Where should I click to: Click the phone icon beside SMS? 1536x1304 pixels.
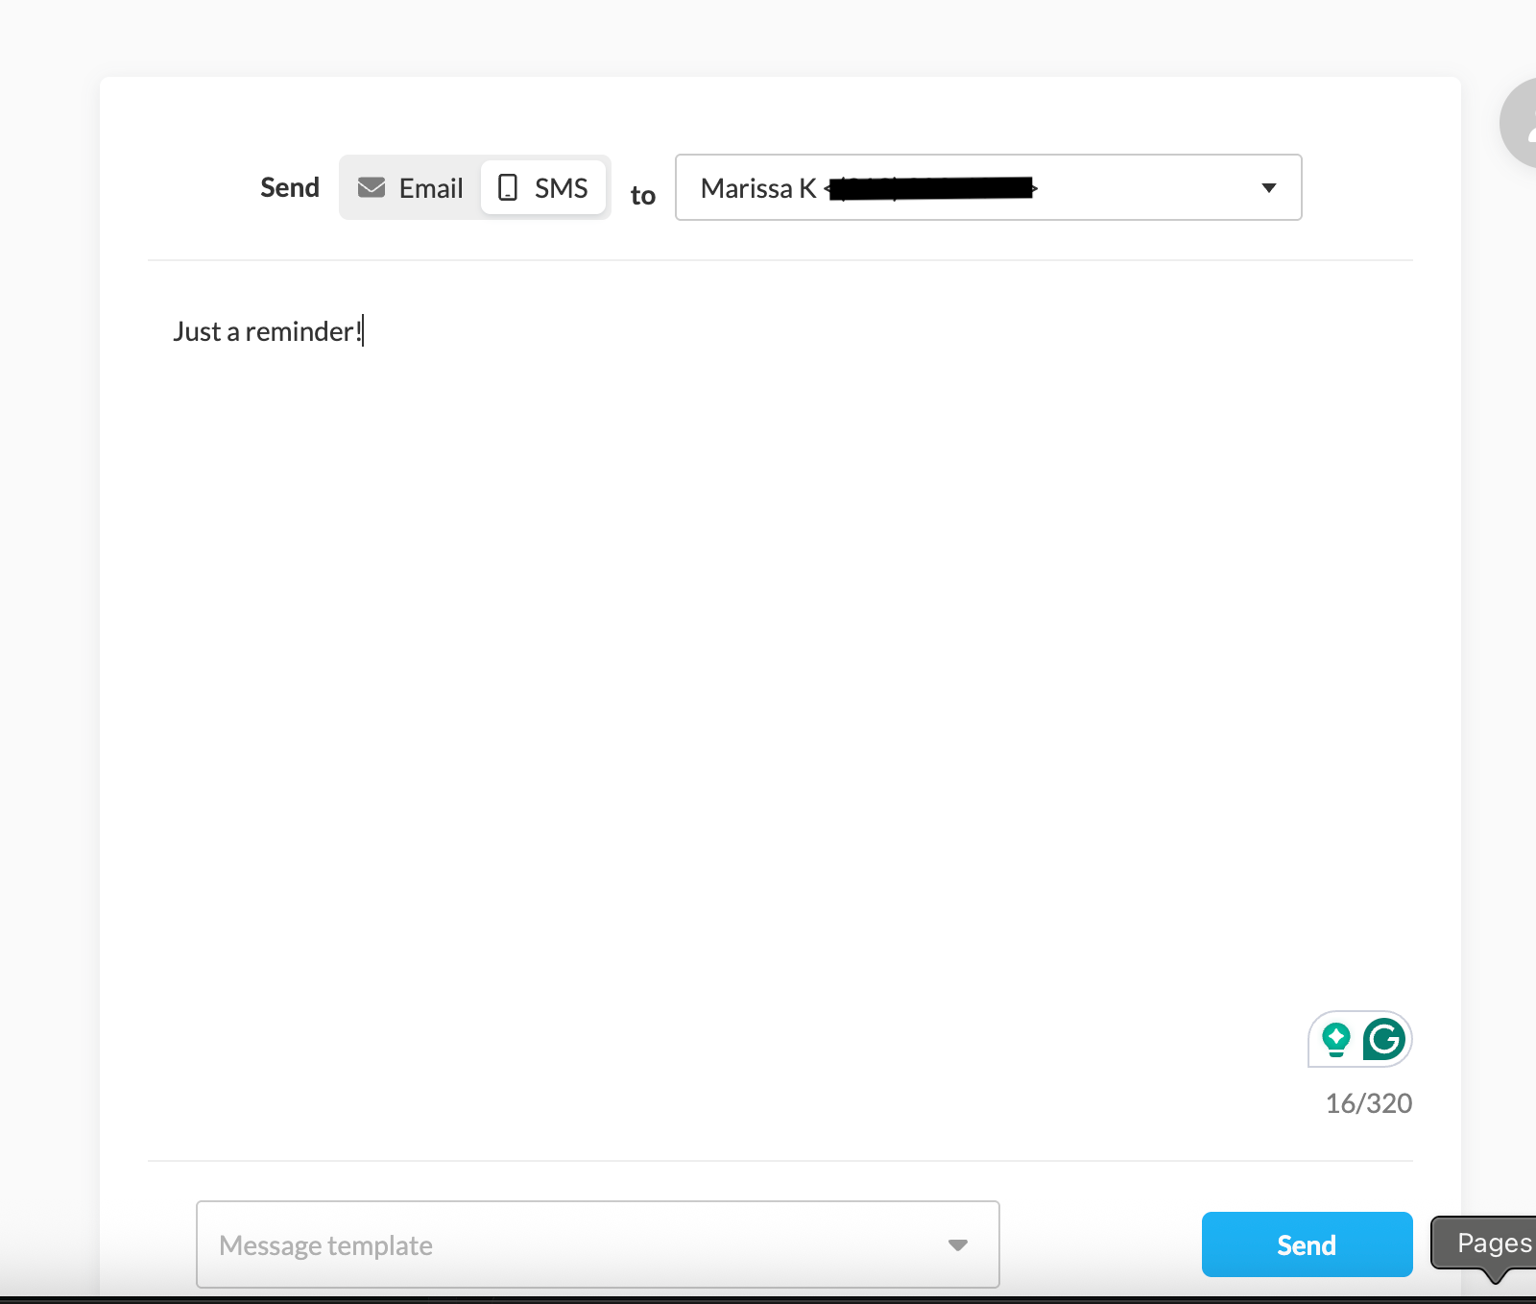508,187
